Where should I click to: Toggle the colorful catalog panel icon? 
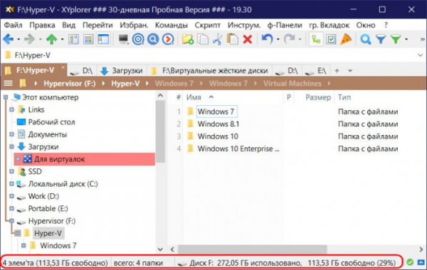pos(88,39)
